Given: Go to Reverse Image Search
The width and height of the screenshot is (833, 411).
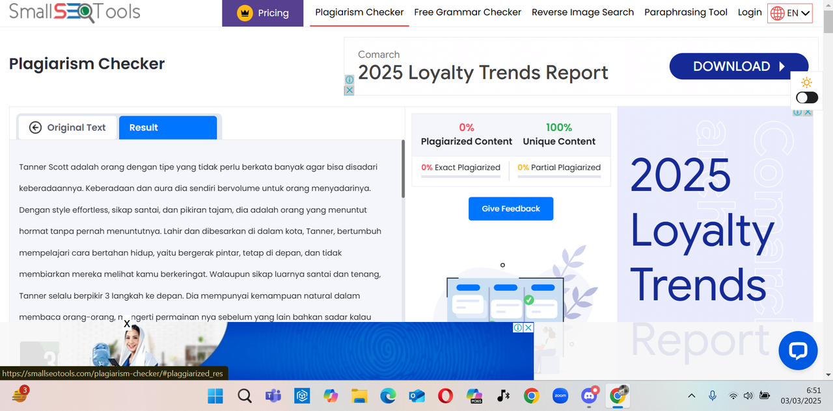Looking at the screenshot, I should point(582,12).
